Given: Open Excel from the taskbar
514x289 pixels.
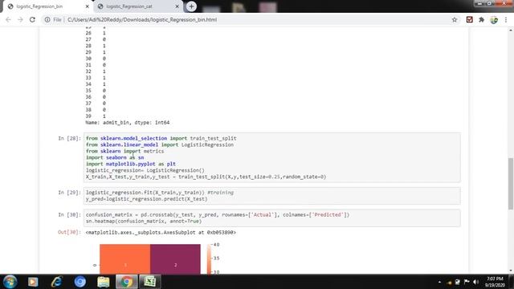Looking at the screenshot, I should [x=150, y=282].
